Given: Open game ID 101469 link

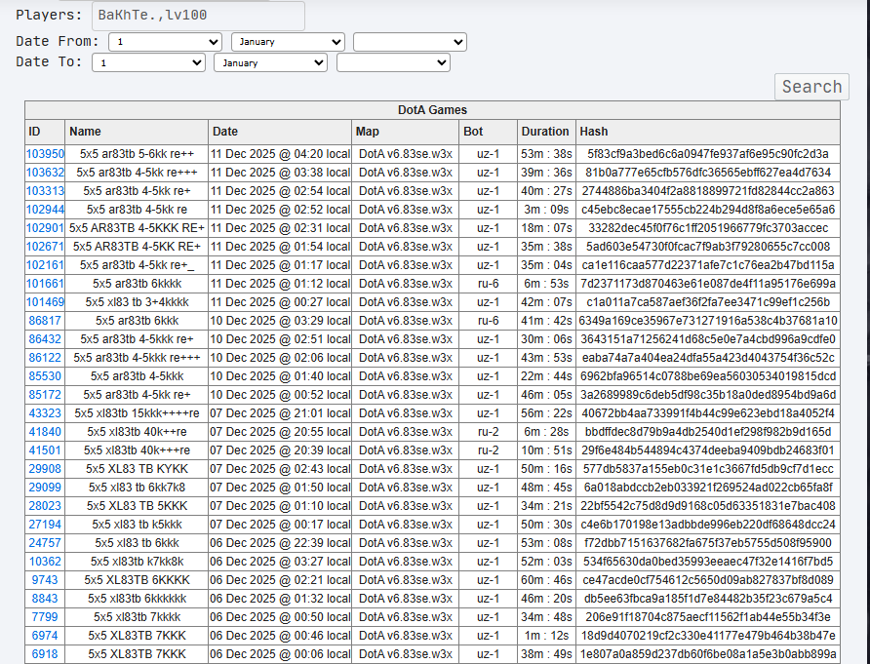Looking at the screenshot, I should click(x=45, y=302).
